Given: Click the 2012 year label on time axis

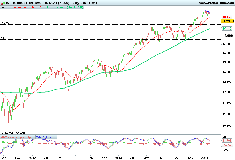Looking at the screenshot, I should pos(32,158).
